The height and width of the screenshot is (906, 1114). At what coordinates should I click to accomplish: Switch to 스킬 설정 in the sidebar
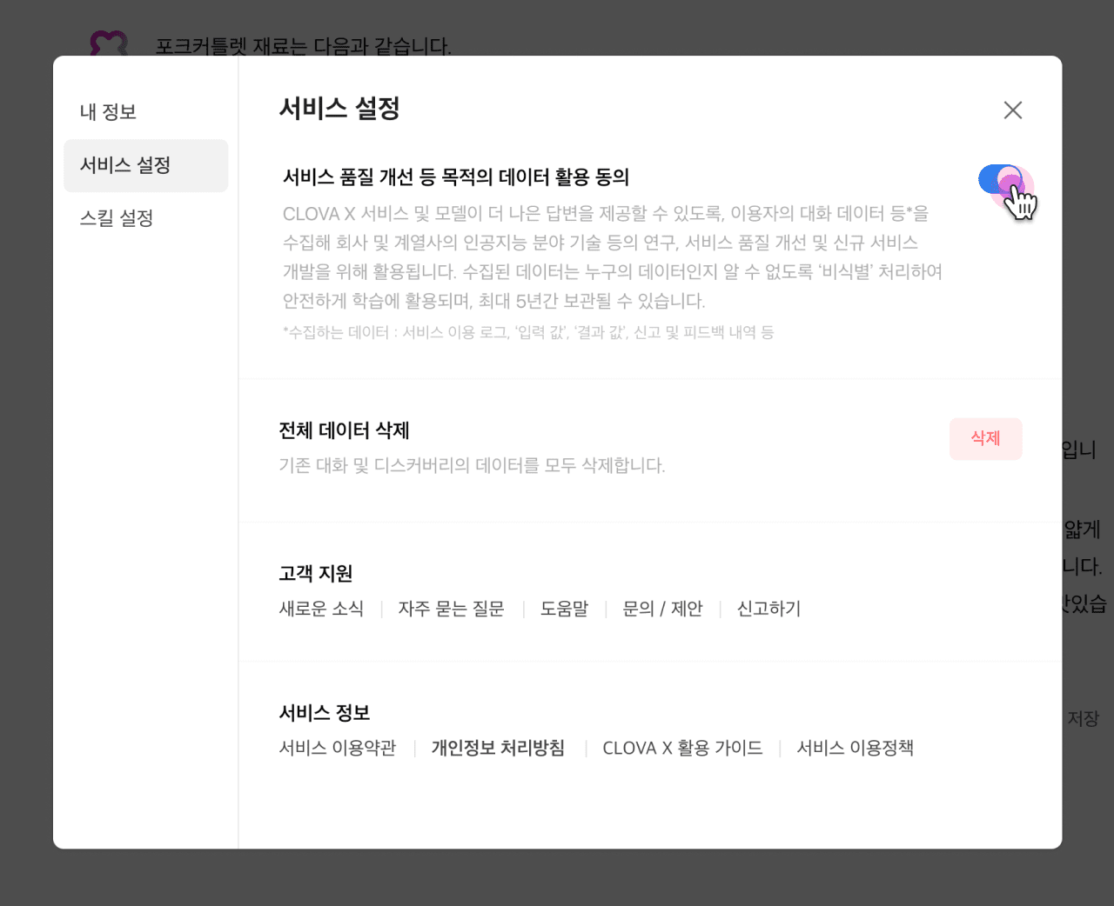[117, 218]
